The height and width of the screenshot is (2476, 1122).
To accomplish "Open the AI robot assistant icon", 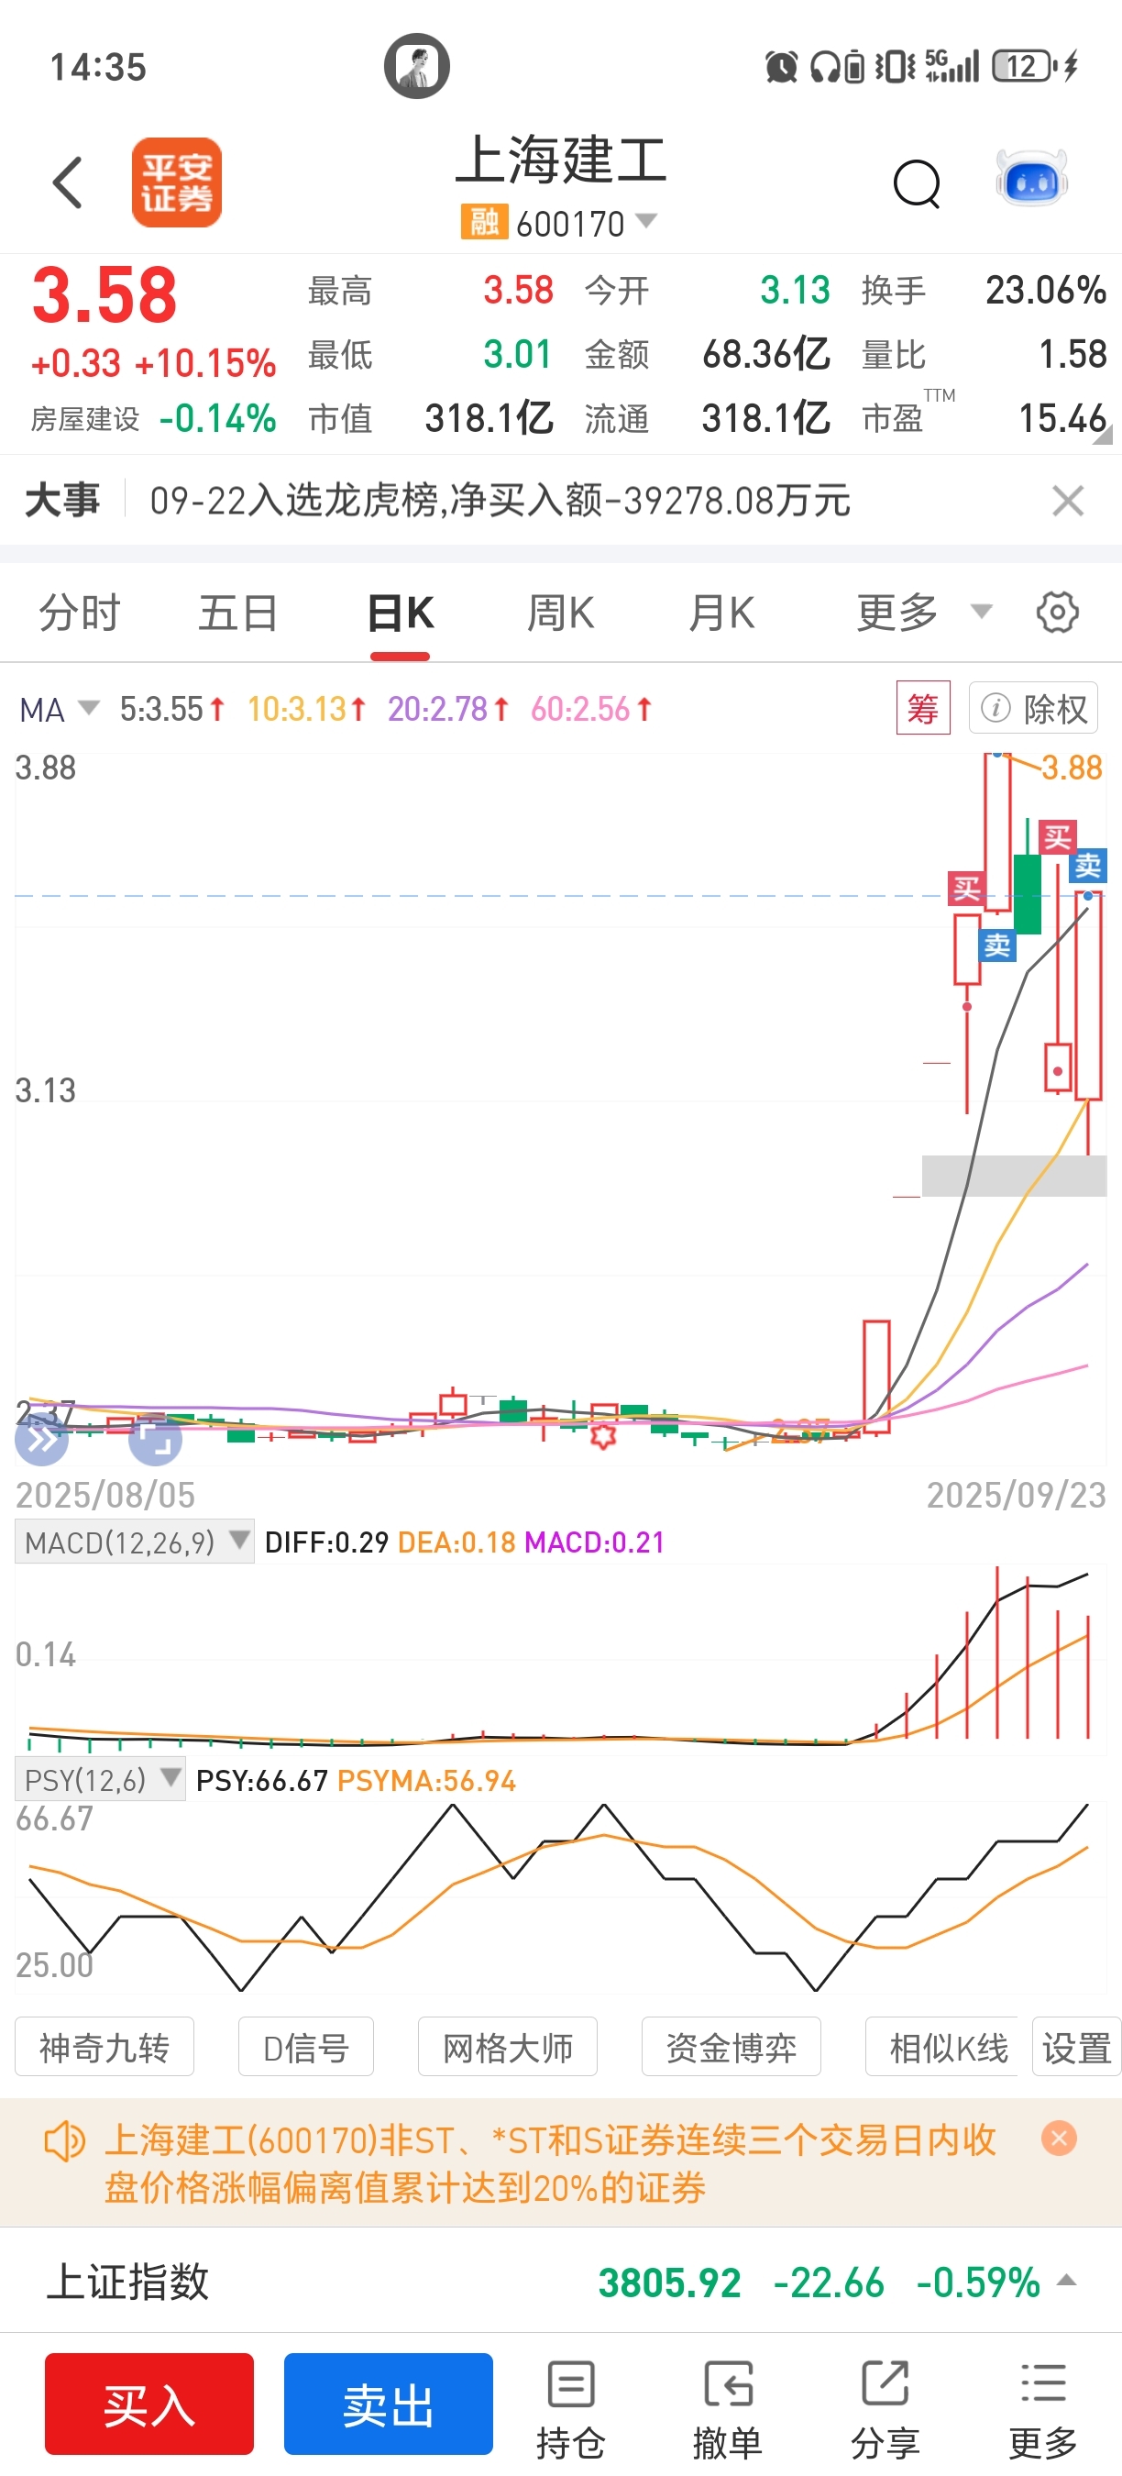I will 1031,180.
